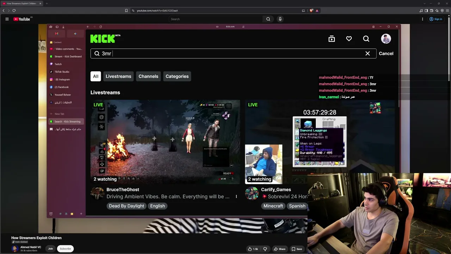Select the All filter
Screen dimensions: 451x254
95,76
